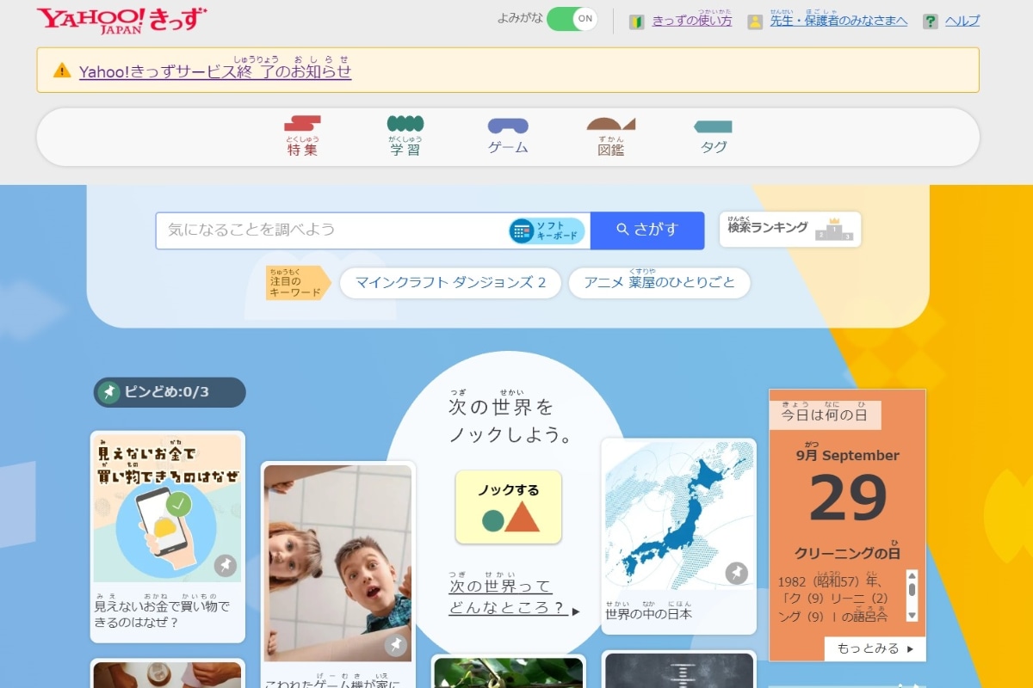Pin the kids photo card

(395, 645)
